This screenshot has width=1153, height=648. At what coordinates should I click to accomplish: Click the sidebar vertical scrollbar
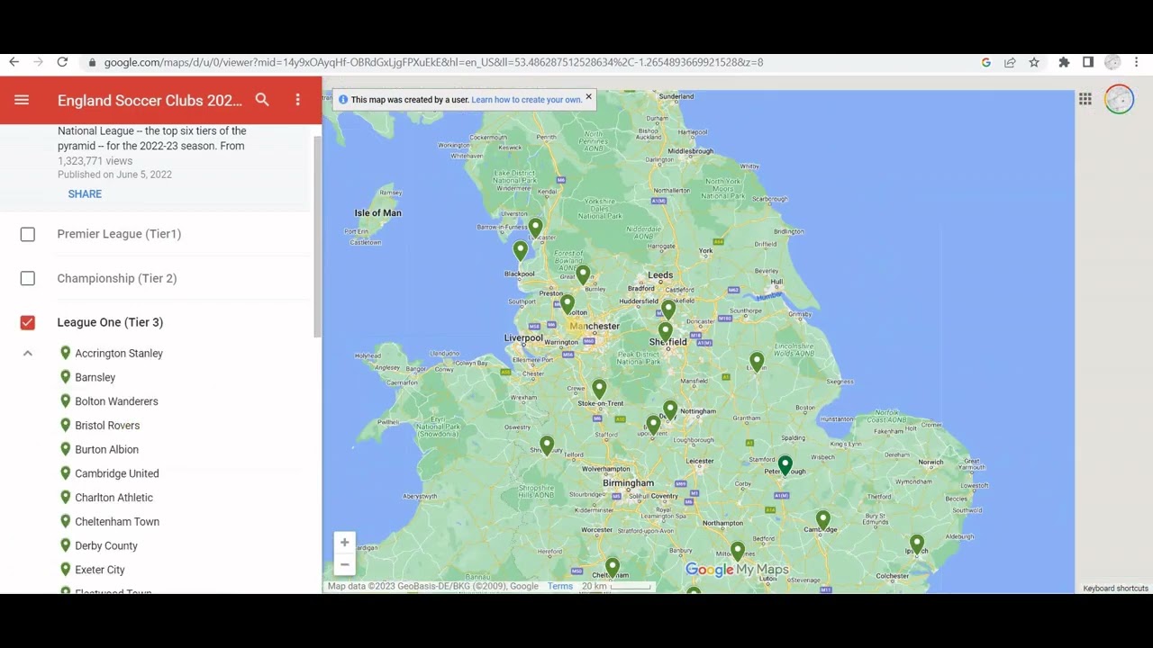click(x=317, y=237)
